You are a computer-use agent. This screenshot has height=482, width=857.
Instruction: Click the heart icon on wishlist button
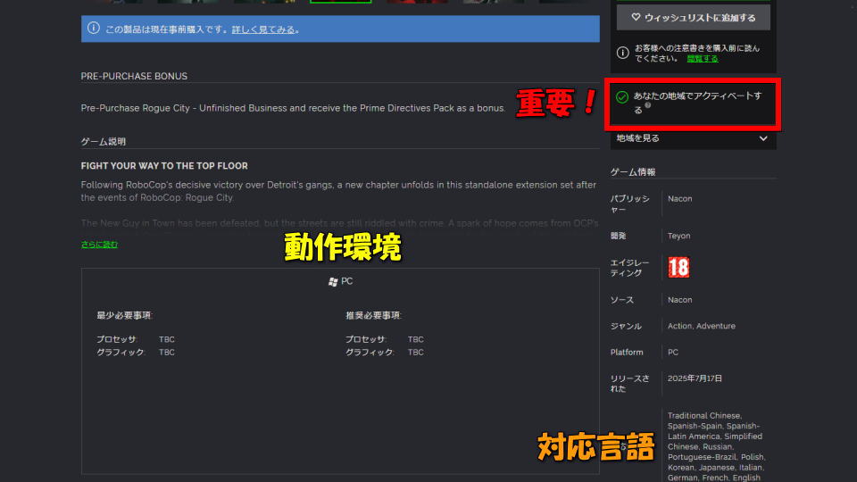[x=636, y=18]
